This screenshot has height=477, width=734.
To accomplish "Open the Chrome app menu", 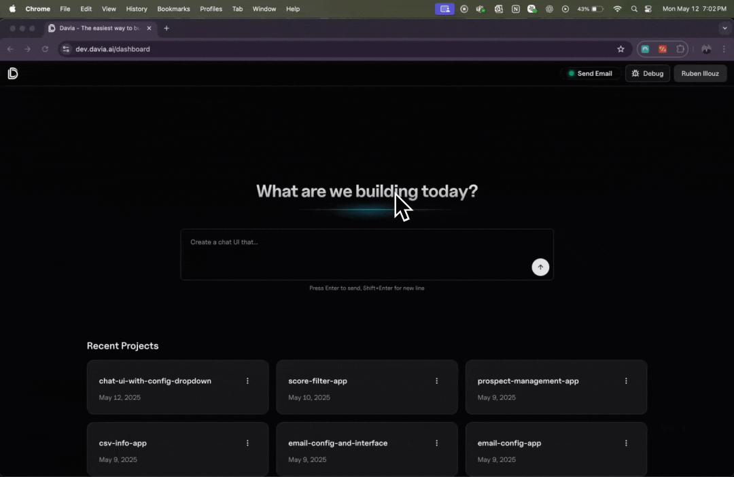I will pos(38,9).
